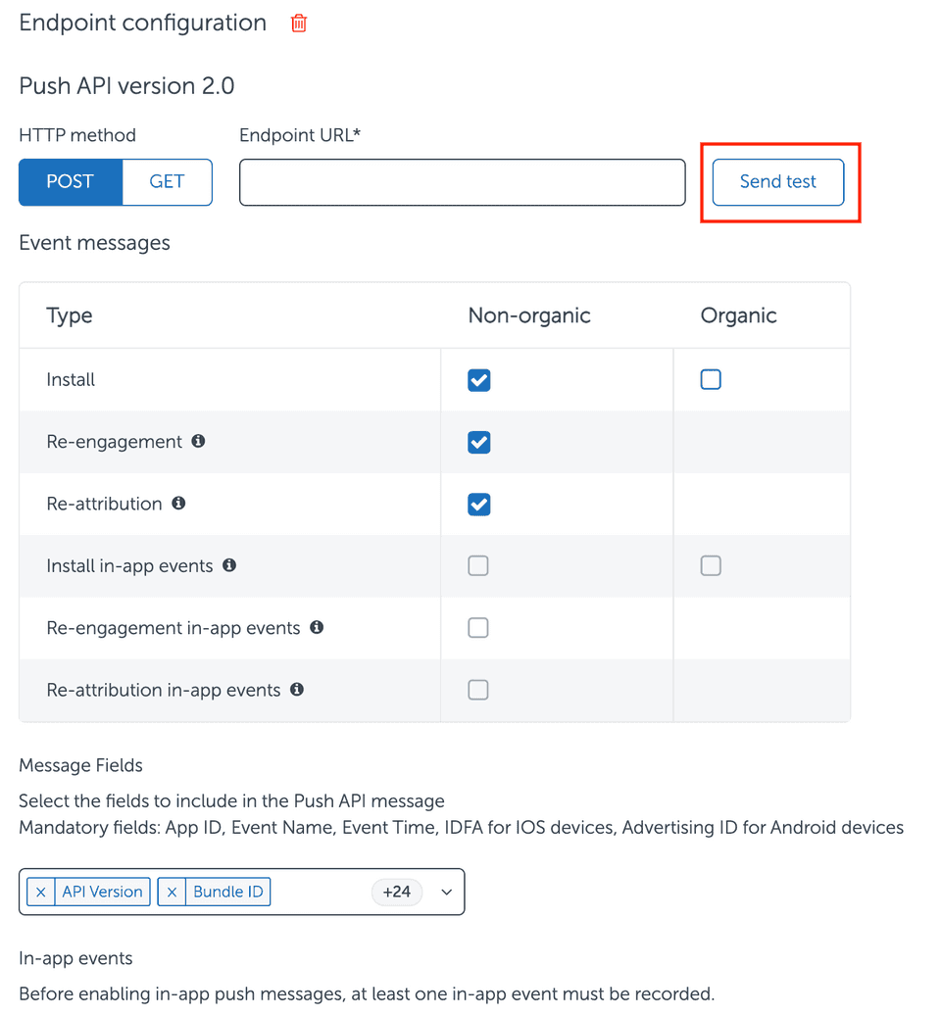Enable Non-organic Install in-app events checkbox
941x1016 pixels.
[x=478, y=565]
